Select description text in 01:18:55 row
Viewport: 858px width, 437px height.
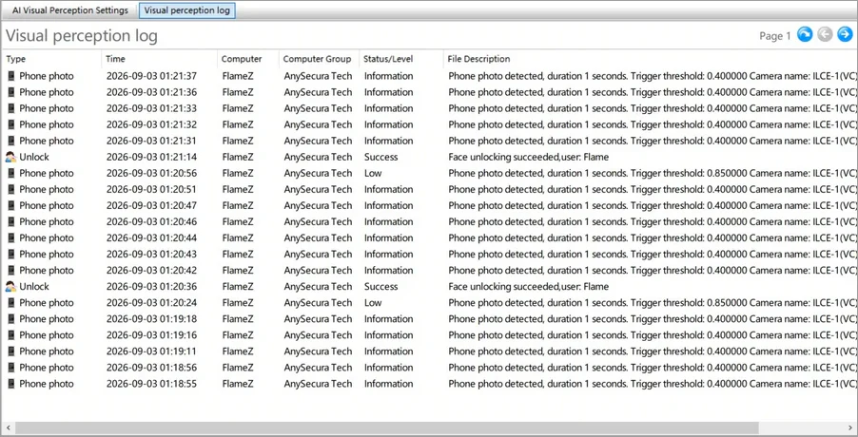653,384
